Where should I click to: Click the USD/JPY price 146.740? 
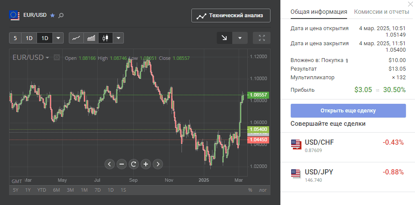314,180
